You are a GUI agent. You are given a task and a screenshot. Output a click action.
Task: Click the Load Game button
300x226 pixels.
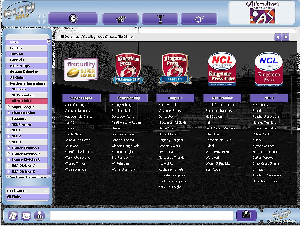[x=27, y=191]
